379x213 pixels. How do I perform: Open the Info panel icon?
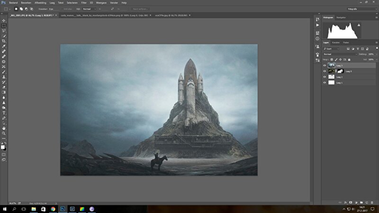317,39
